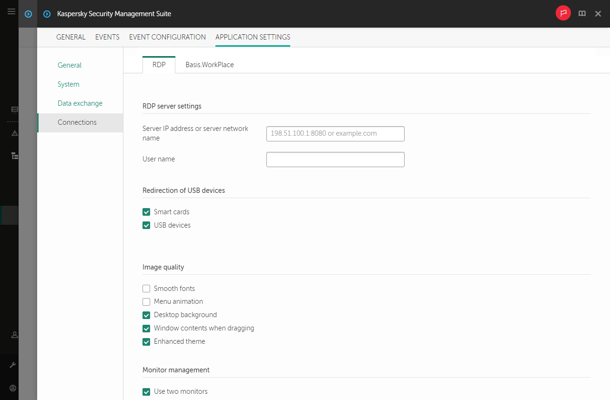The image size is (610, 400).
Task: Enable Menu animation
Action: (x=146, y=301)
